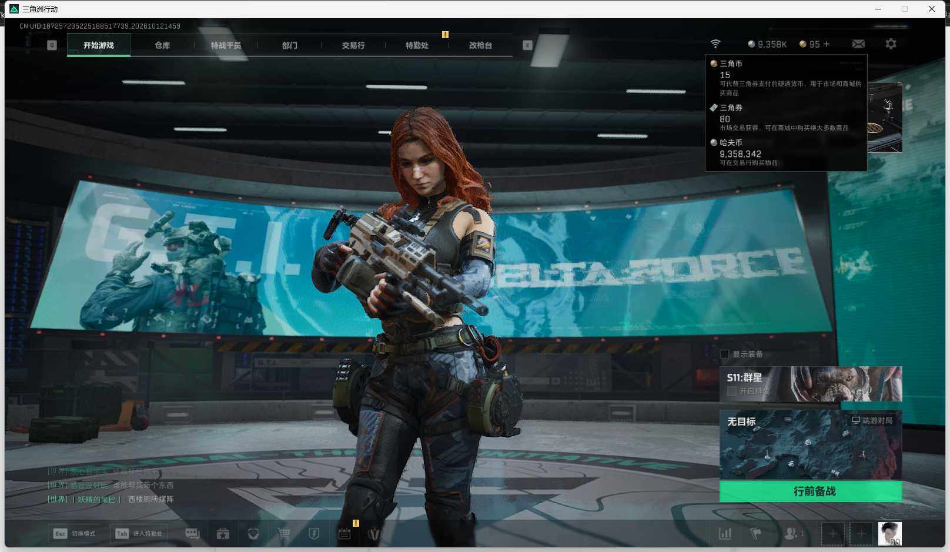Viewport: 950px width, 552px height.
Task: Click the 9,358K 哈夫币 balance
Action: point(767,44)
